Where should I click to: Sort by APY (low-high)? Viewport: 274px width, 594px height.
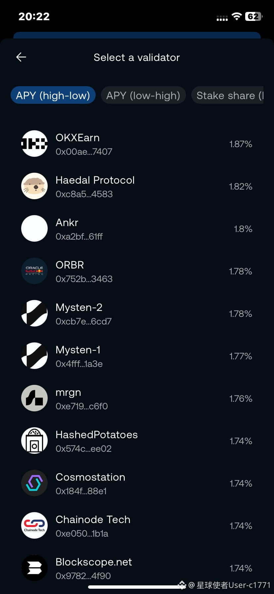click(143, 95)
